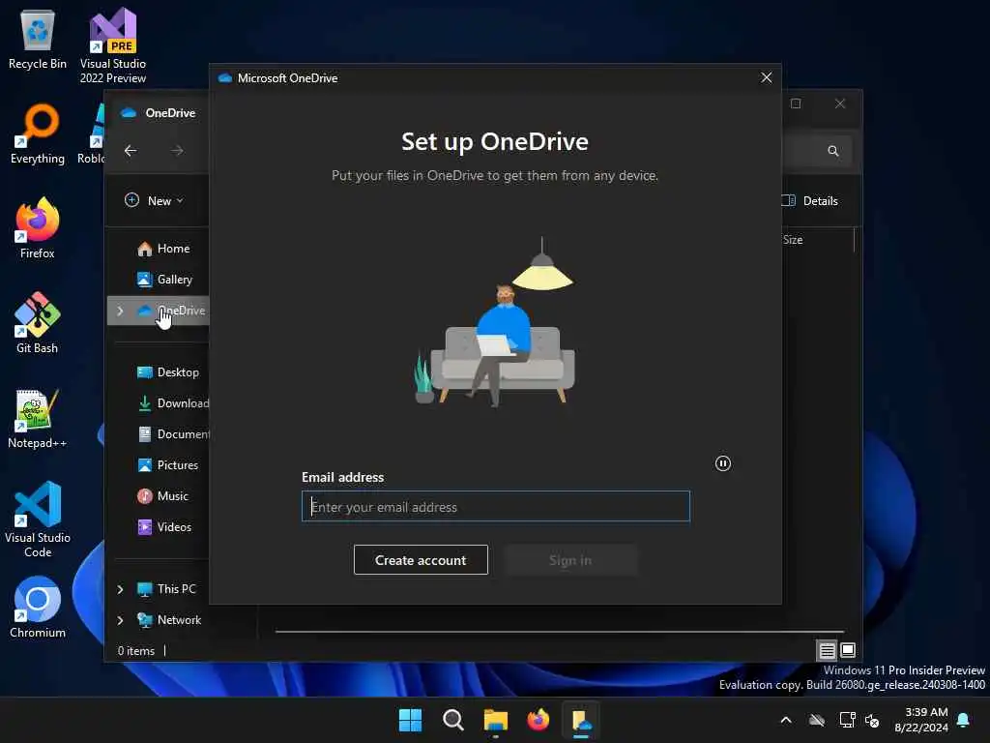Open Git Bash desktop shortcut
Image resolution: width=990 pixels, height=743 pixels.
tap(38, 323)
